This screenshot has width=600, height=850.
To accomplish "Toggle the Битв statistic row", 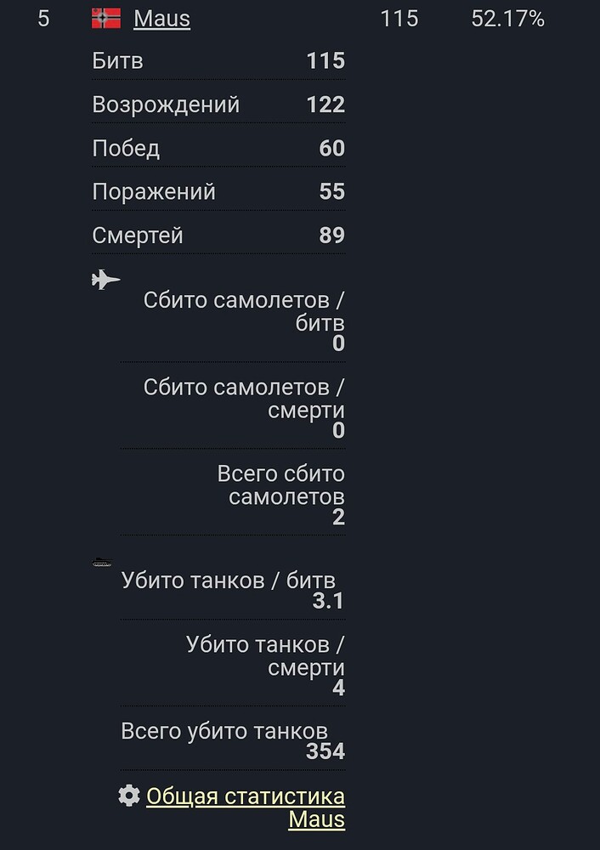I will (217, 60).
